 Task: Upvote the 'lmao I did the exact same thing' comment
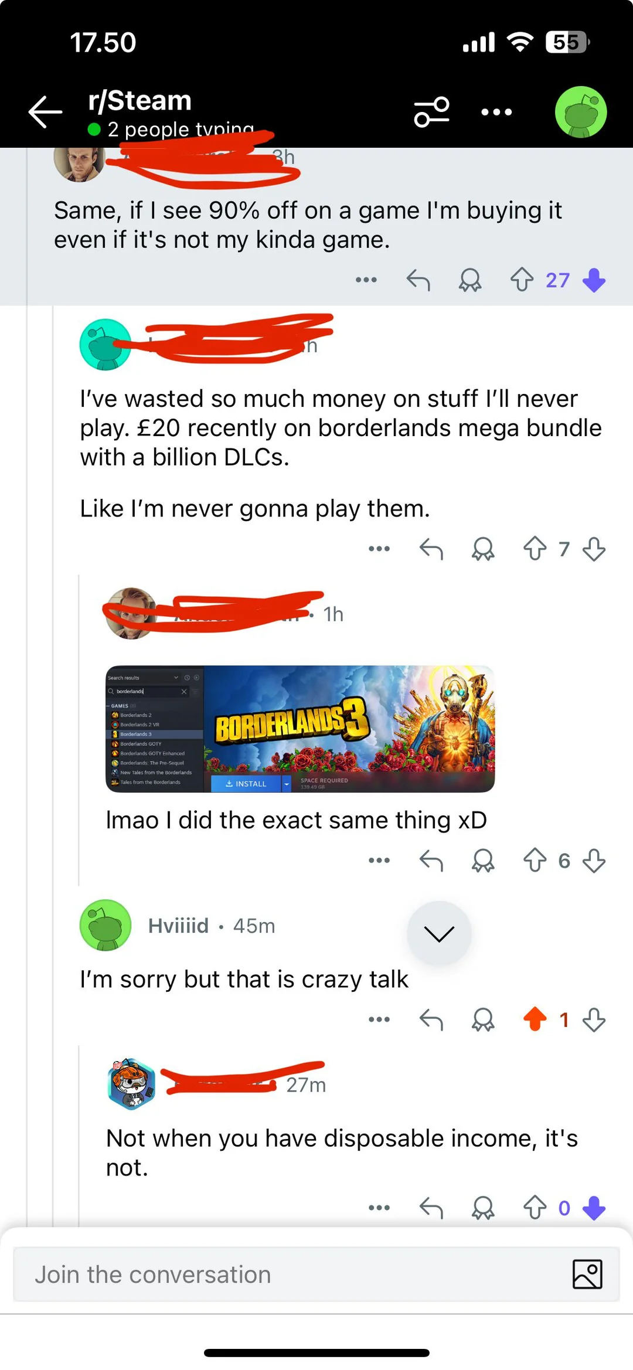535,861
